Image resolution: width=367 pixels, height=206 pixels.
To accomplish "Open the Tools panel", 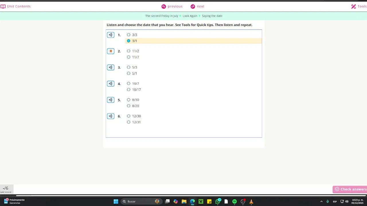I will 359,6.
